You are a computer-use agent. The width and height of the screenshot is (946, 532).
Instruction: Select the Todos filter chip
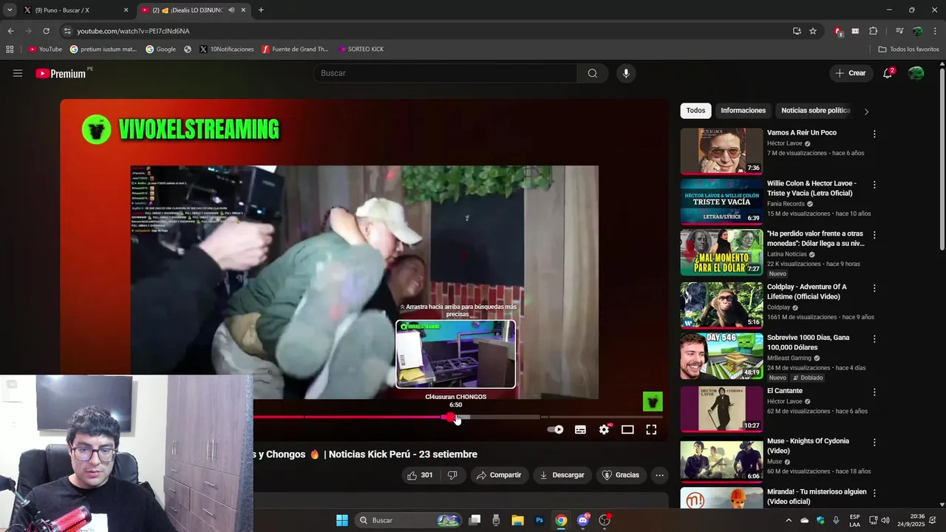[x=695, y=111]
